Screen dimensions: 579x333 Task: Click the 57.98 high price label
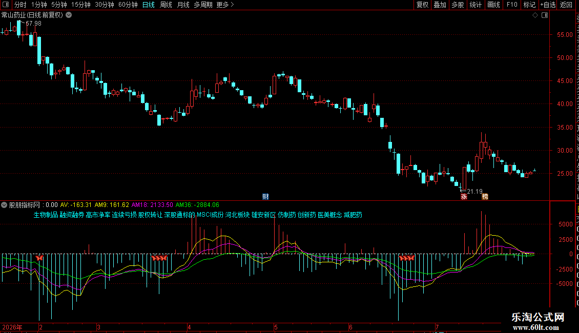33,24
